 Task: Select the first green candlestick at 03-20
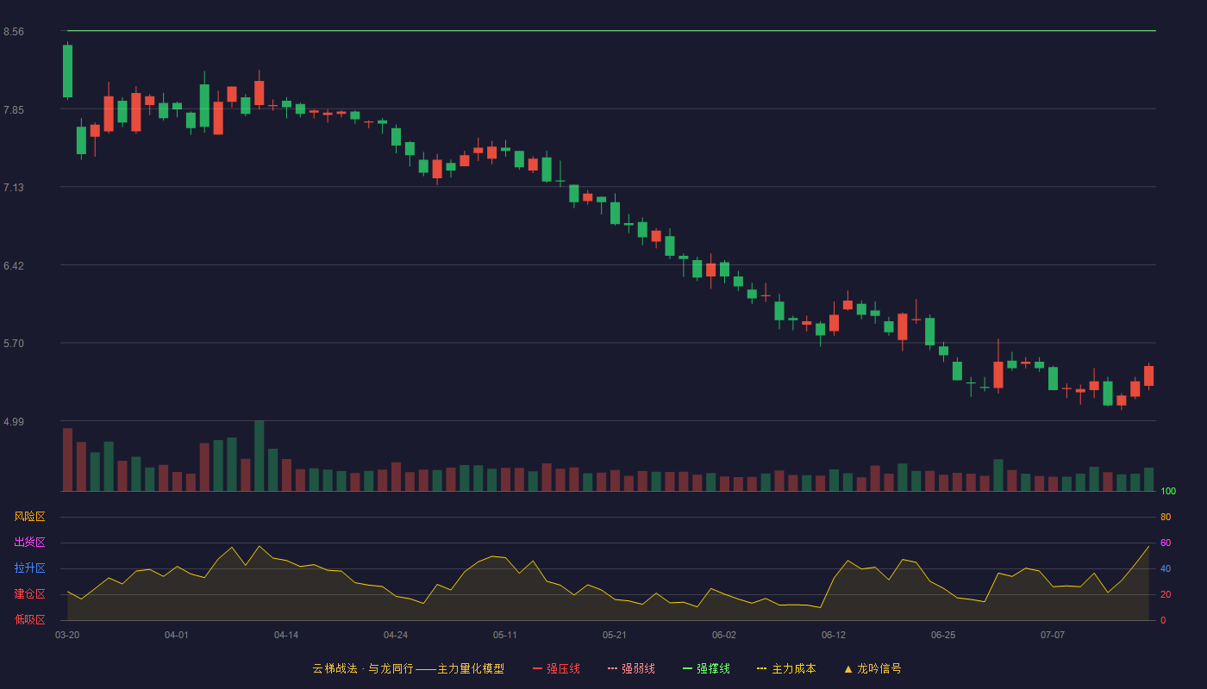[x=67, y=71]
